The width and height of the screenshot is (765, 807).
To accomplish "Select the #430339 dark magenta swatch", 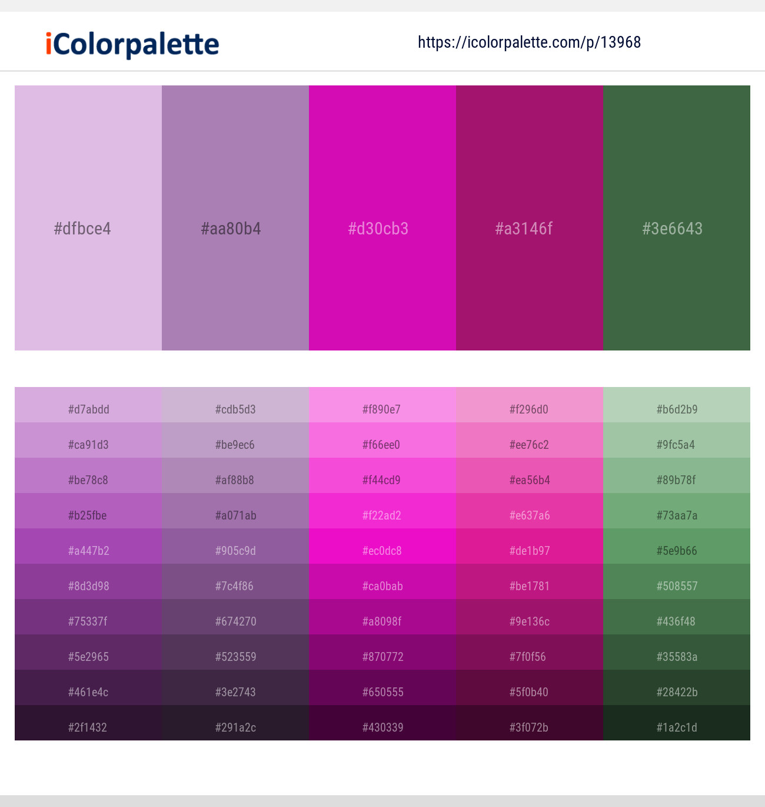I will tap(382, 727).
